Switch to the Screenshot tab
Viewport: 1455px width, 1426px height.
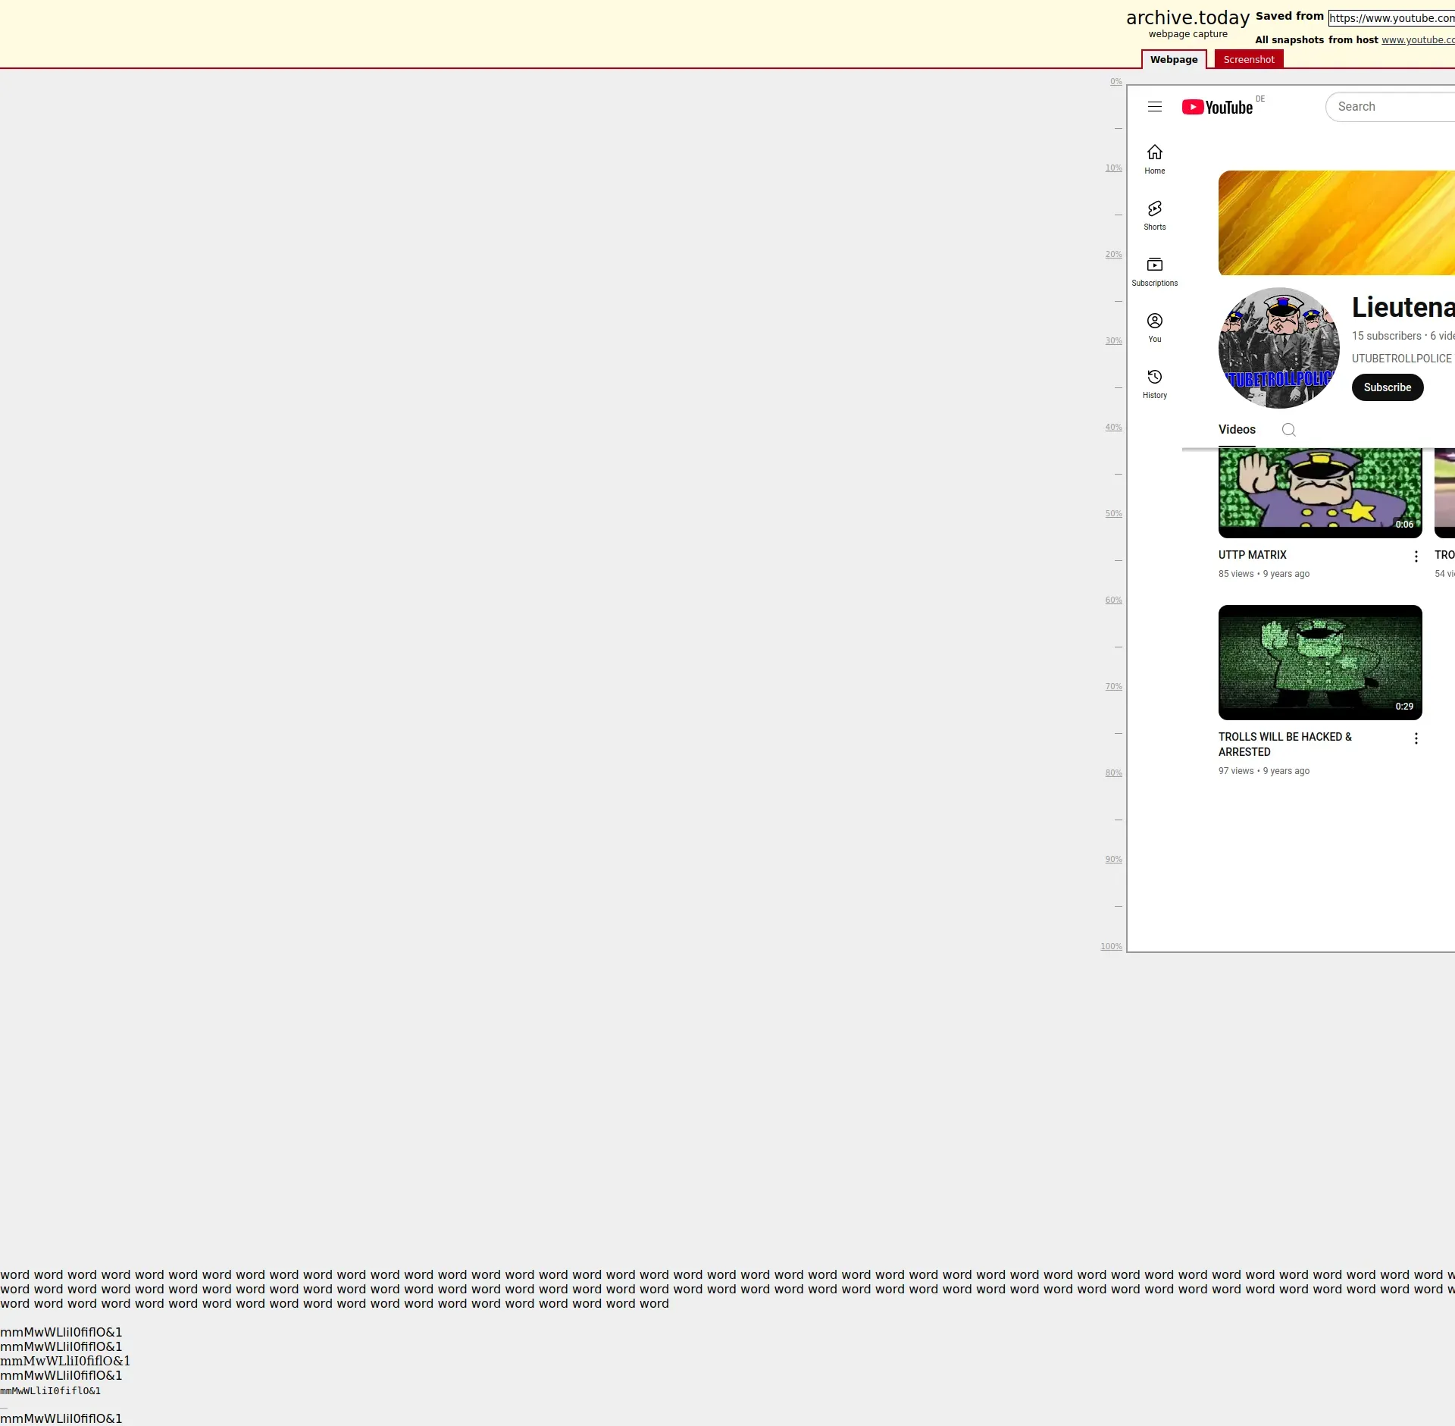(x=1248, y=60)
